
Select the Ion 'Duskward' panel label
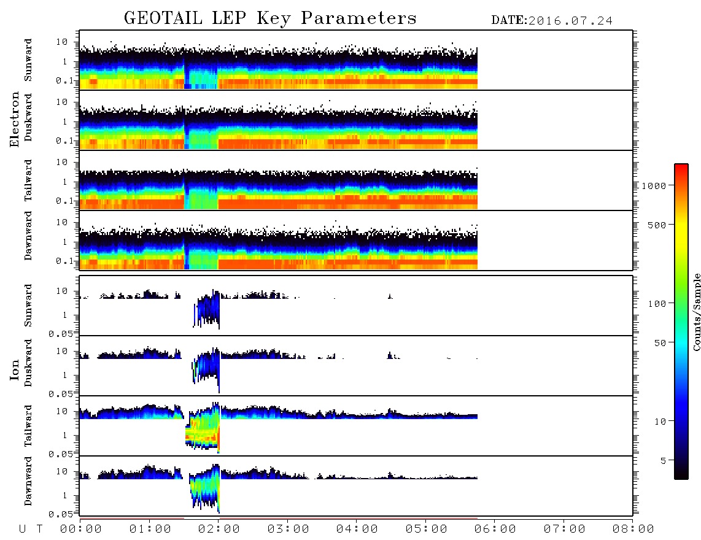coord(28,363)
